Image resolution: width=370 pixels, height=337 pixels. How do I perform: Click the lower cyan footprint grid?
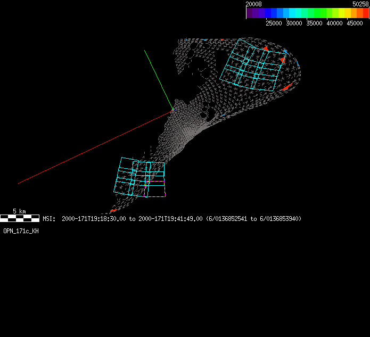(x=139, y=177)
